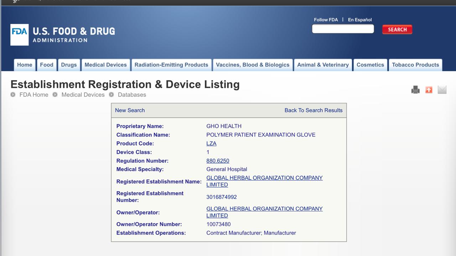This screenshot has height=256, width=456.
Task: Open the Cosmetics tab
Action: [x=370, y=65]
